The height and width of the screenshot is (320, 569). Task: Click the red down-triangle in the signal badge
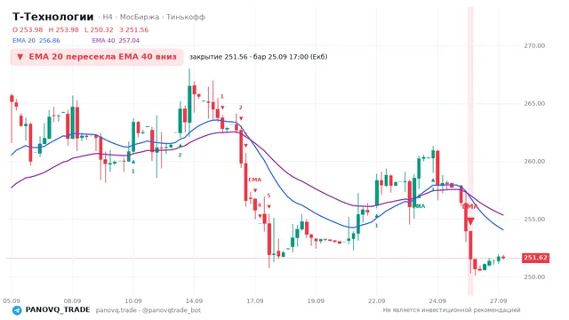pyautogui.click(x=20, y=57)
